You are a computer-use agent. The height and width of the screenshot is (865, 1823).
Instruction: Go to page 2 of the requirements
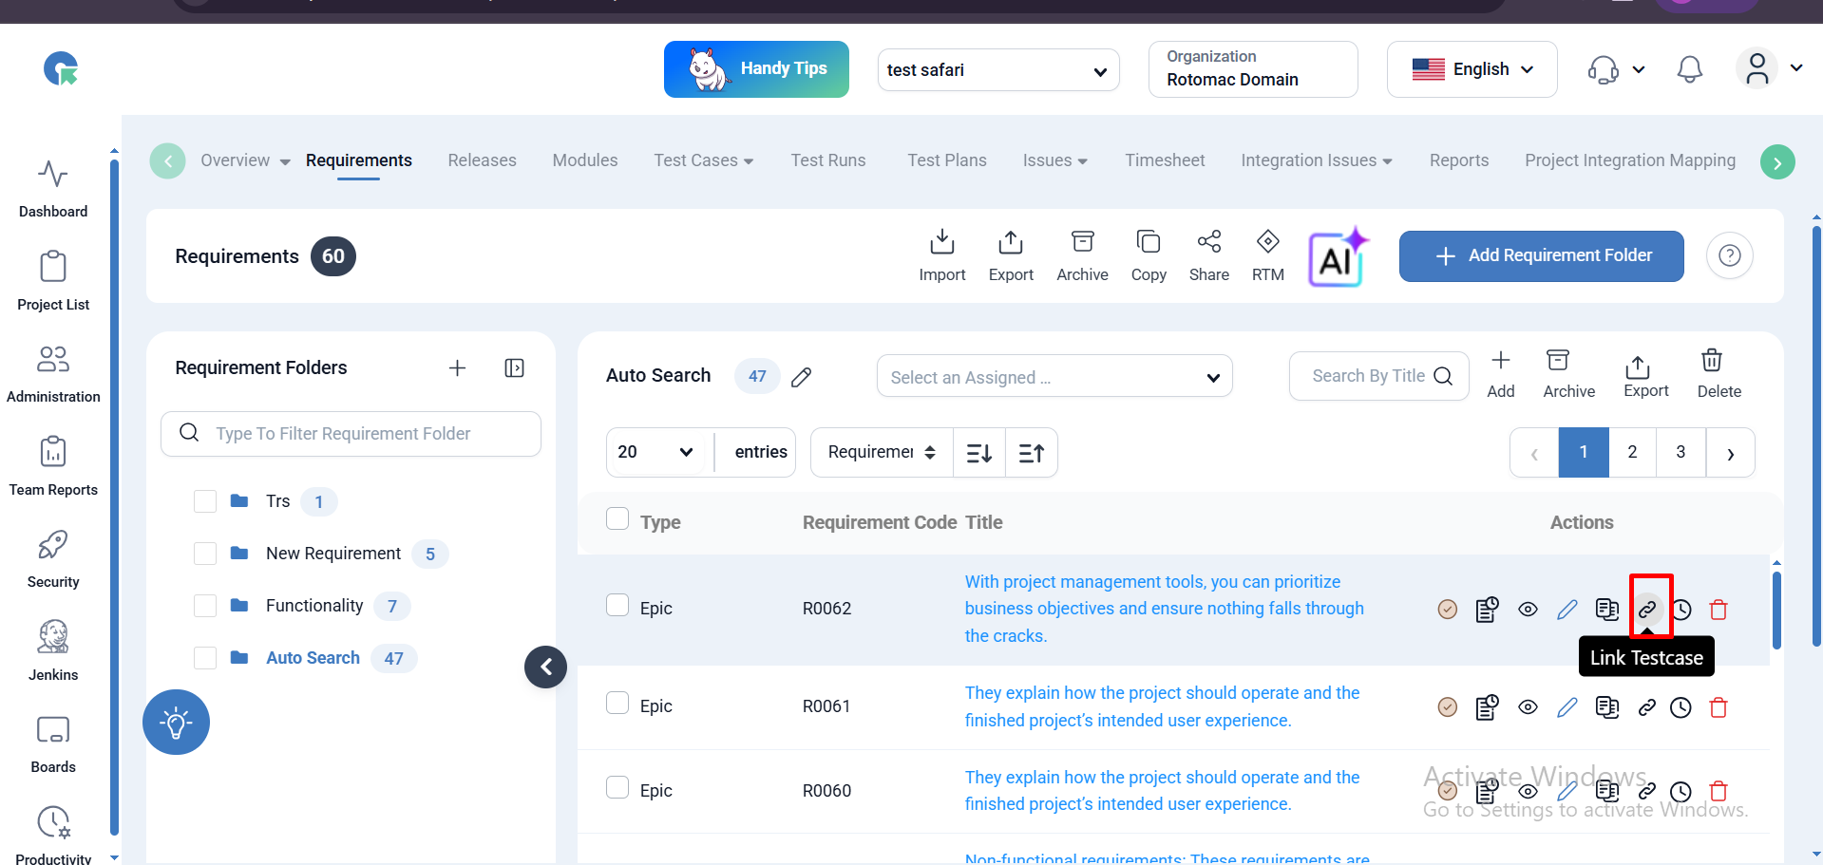tap(1631, 452)
